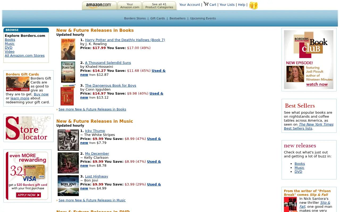Viewport: 340px width, 212px height.
Task: Browse Music in Explore Borders.com sidebar
Action: pyautogui.click(x=10, y=44)
